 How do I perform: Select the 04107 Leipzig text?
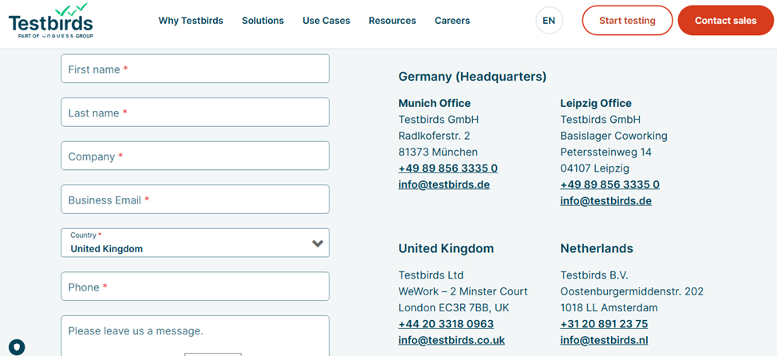pyautogui.click(x=594, y=168)
